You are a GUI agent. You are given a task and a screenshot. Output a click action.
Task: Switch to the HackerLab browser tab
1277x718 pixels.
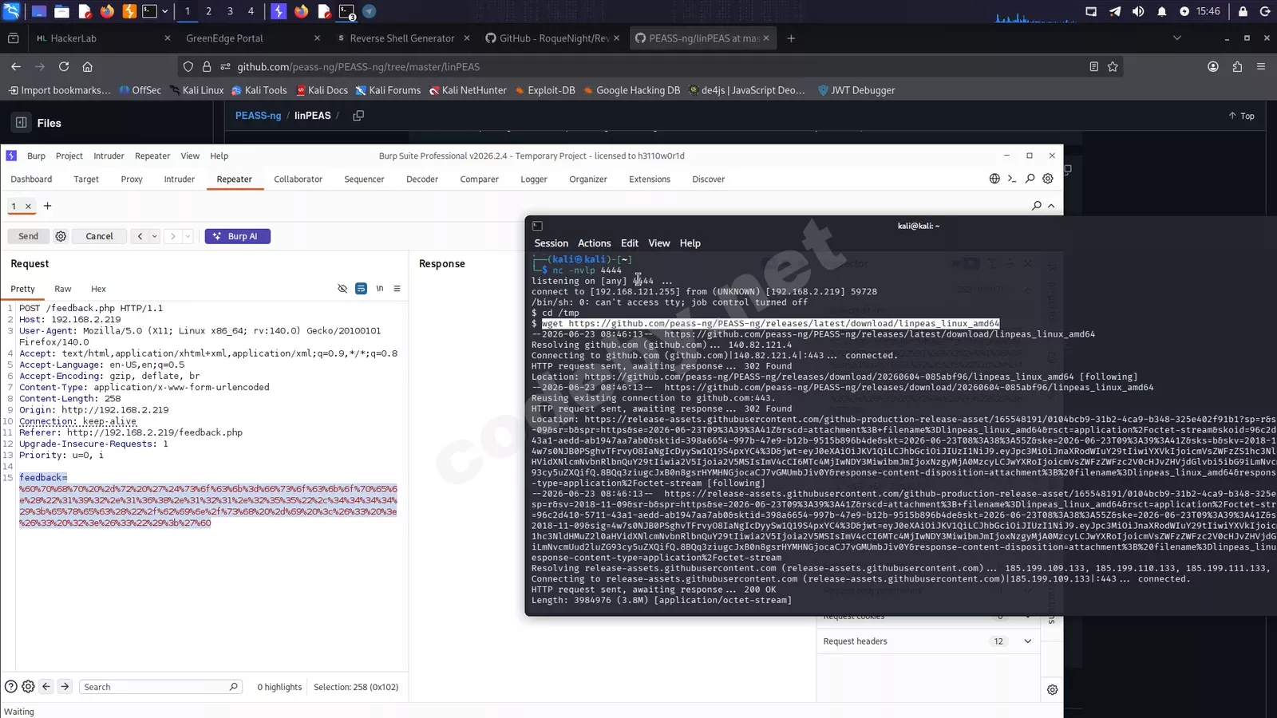coord(103,38)
